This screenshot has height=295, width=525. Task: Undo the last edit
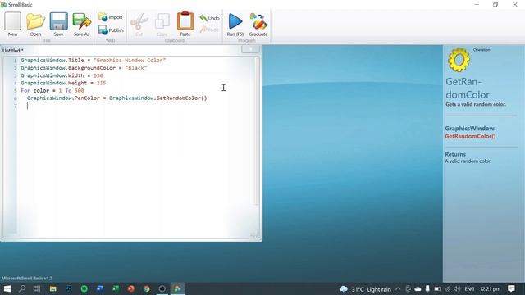pos(210,18)
